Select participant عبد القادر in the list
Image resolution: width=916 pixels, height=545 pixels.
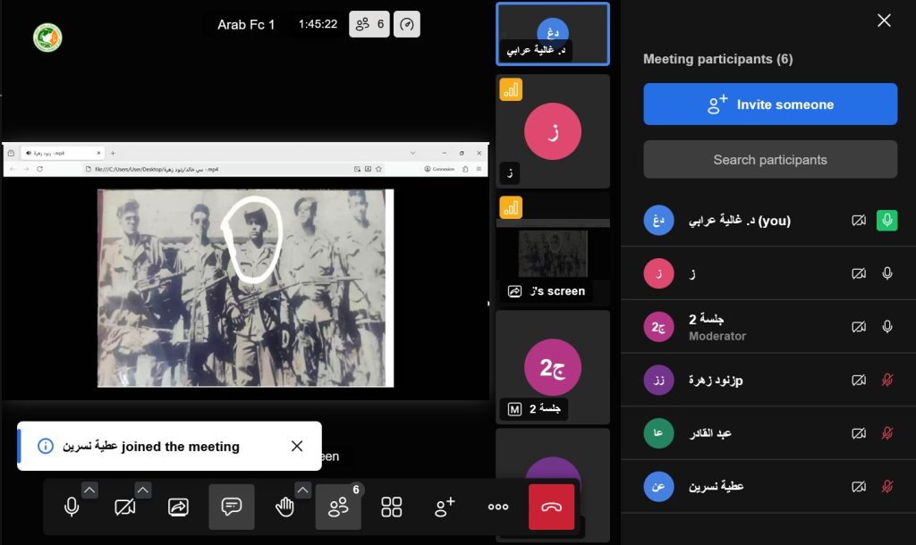pos(710,433)
